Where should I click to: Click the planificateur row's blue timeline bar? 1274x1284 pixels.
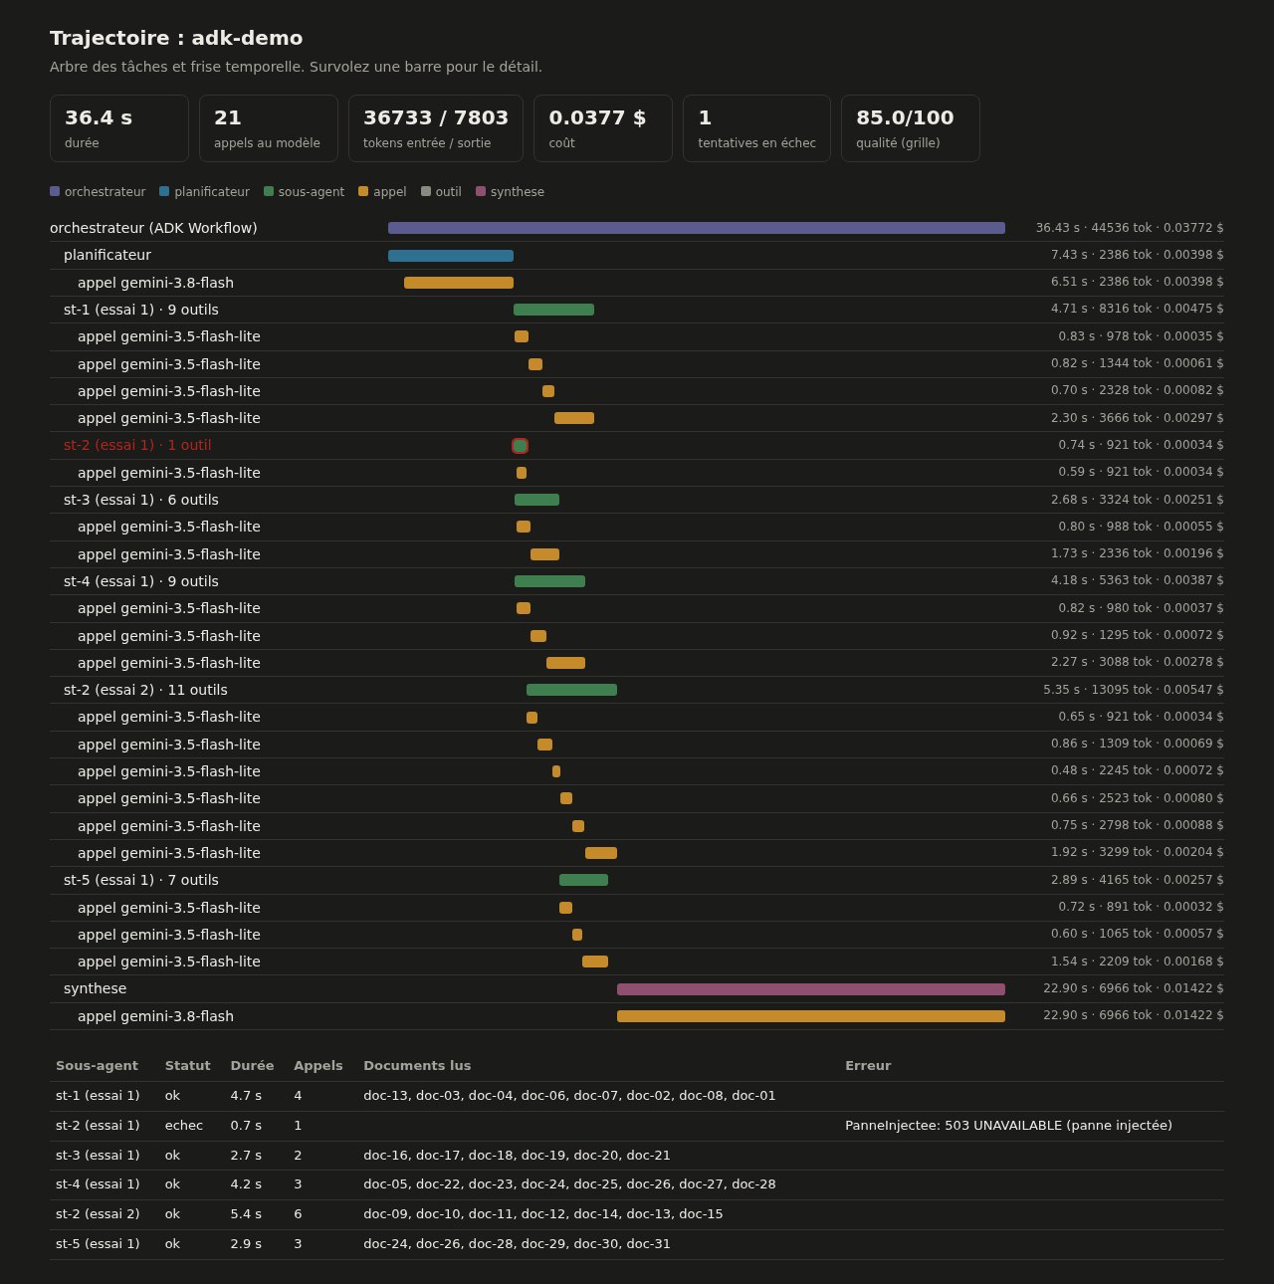pyautogui.click(x=451, y=256)
